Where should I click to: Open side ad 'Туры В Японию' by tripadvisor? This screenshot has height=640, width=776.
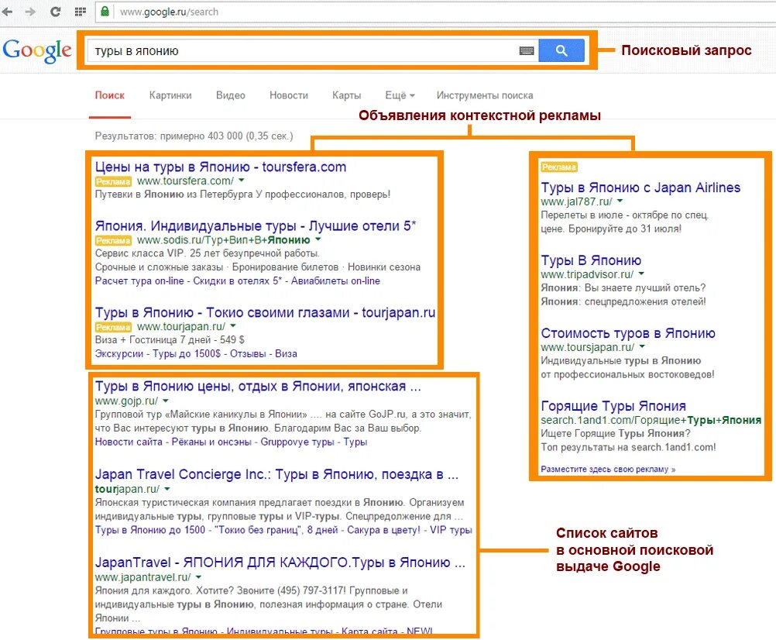591,260
